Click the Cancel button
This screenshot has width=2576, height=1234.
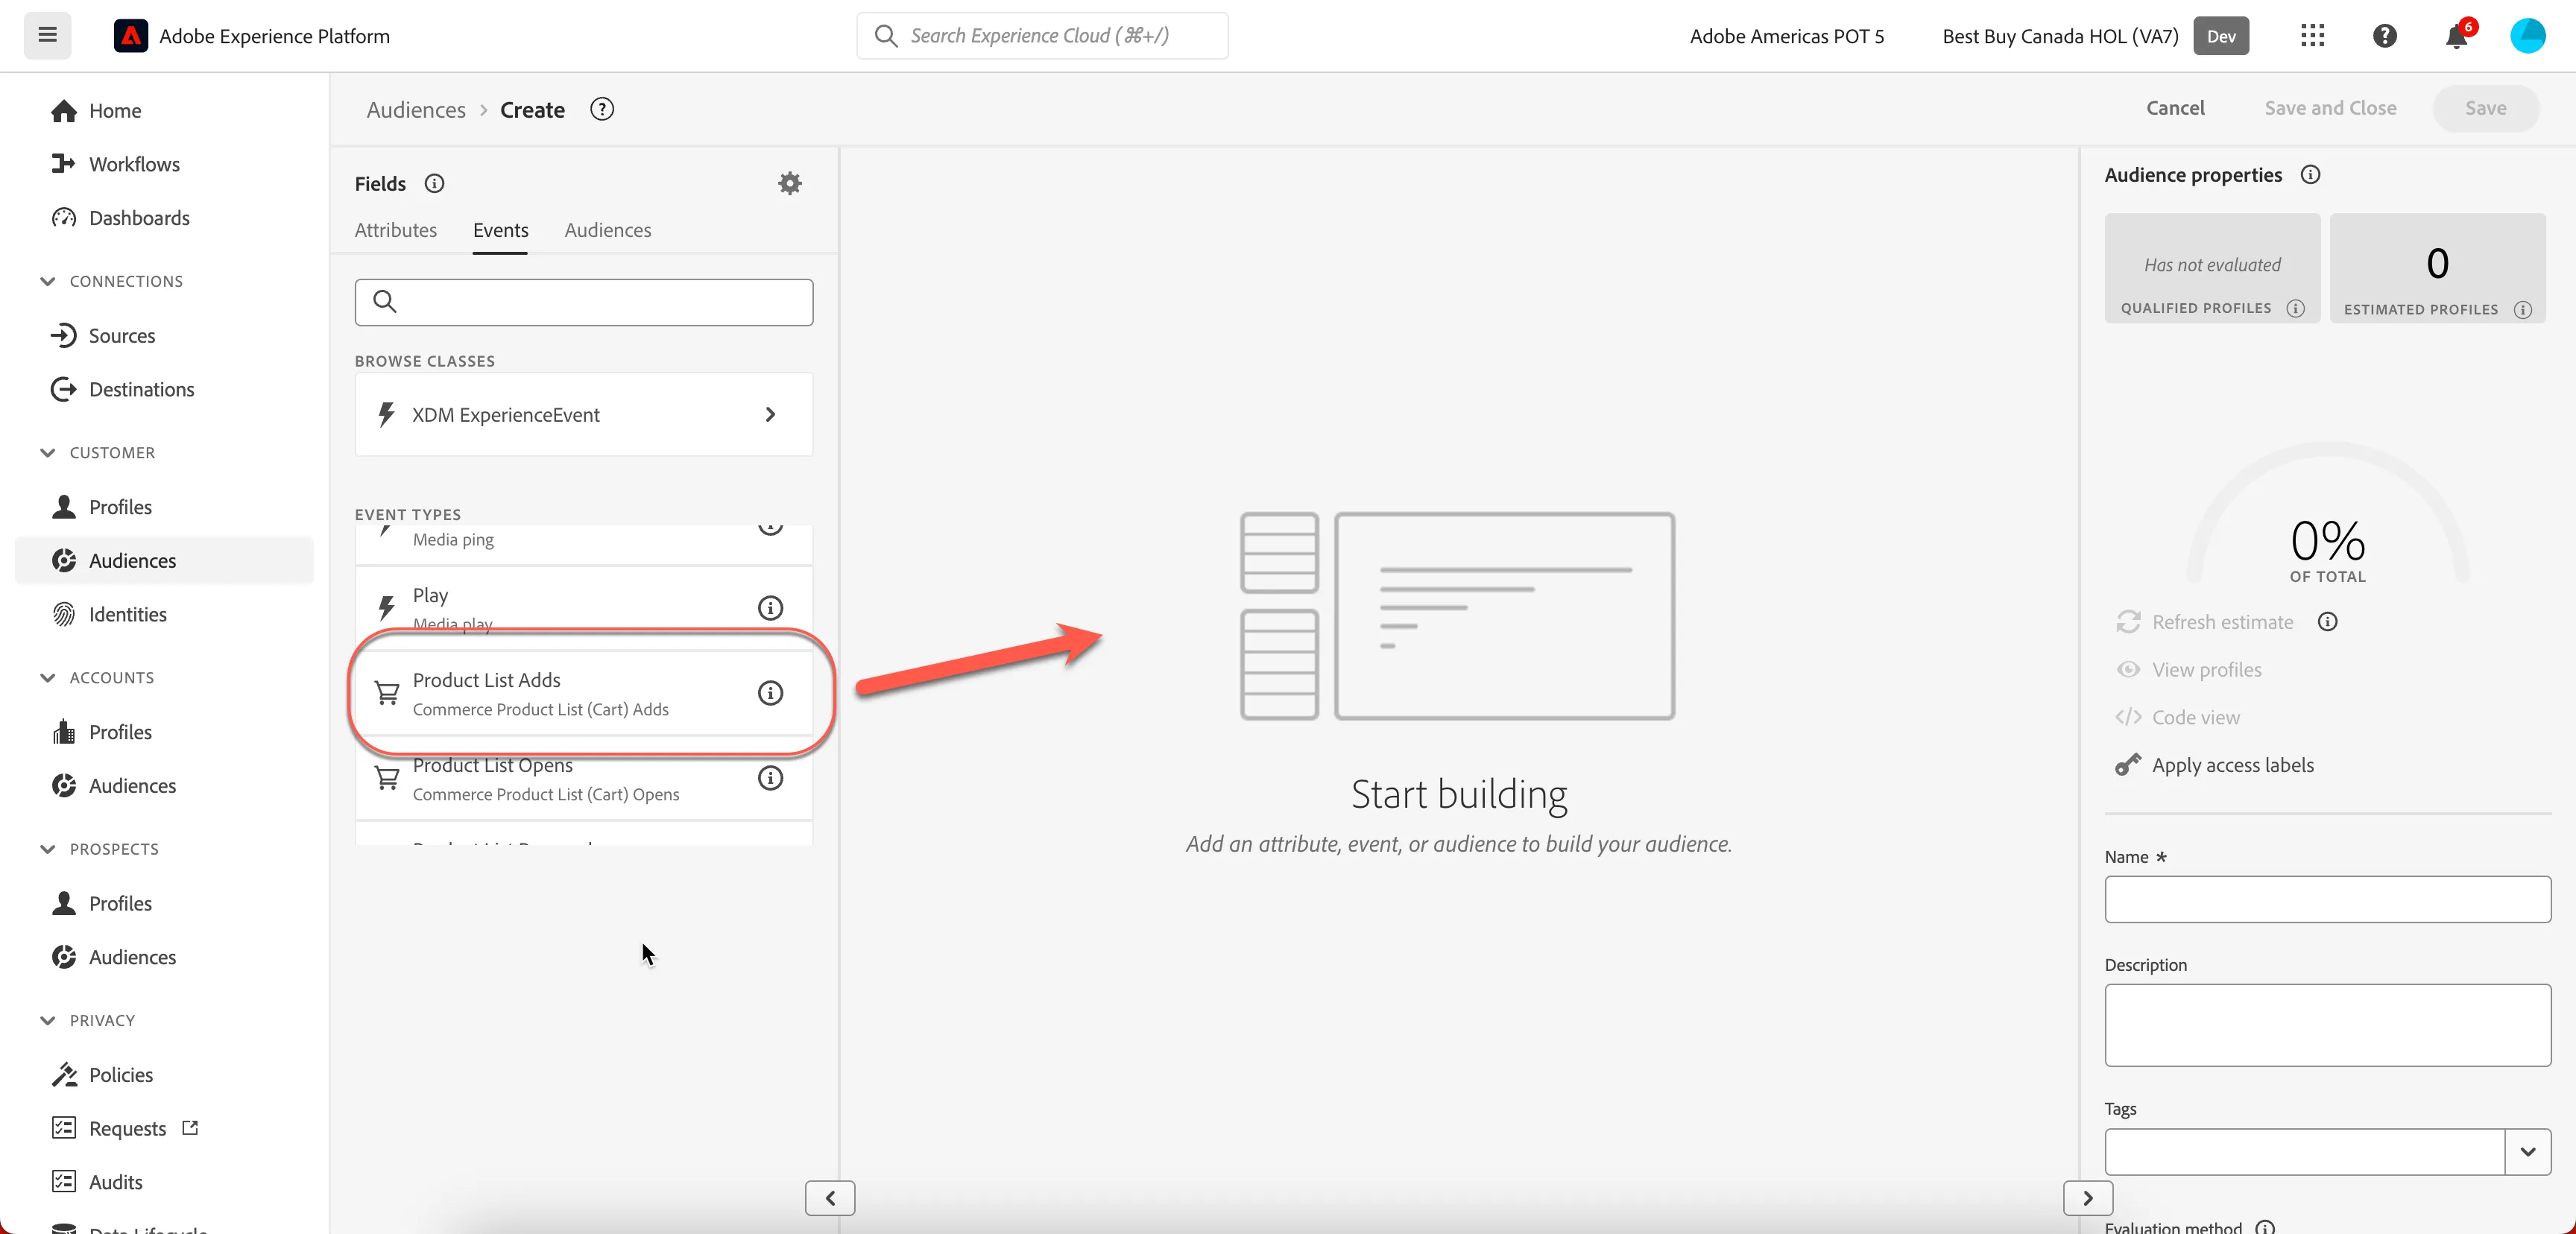click(2174, 108)
